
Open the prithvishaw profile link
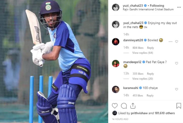(x=139, y=113)
